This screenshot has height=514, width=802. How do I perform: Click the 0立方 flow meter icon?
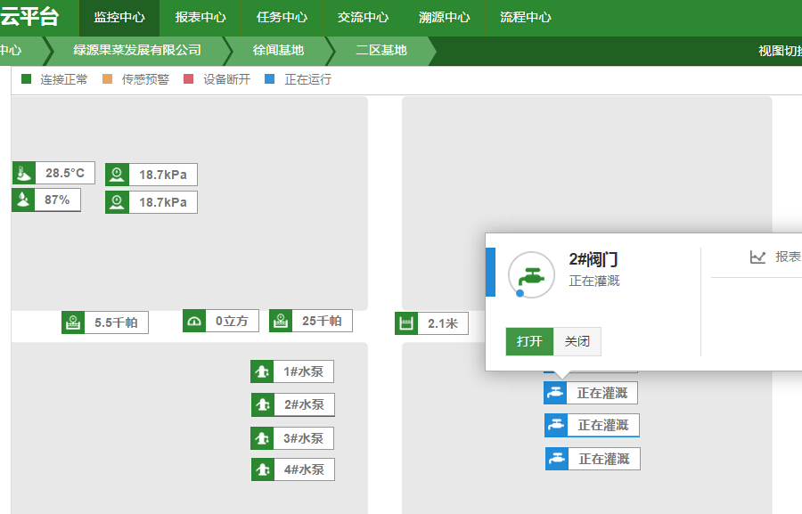(x=194, y=321)
